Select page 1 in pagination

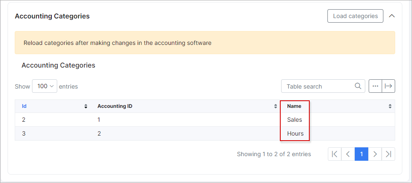[361, 154]
